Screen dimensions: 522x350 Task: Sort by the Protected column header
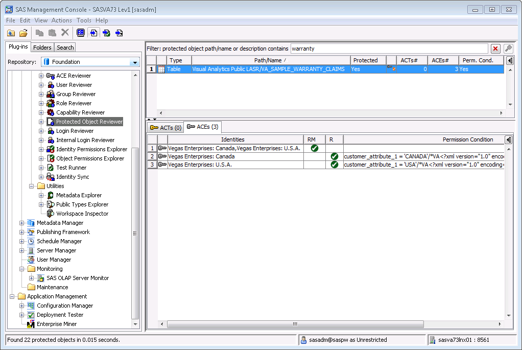368,60
